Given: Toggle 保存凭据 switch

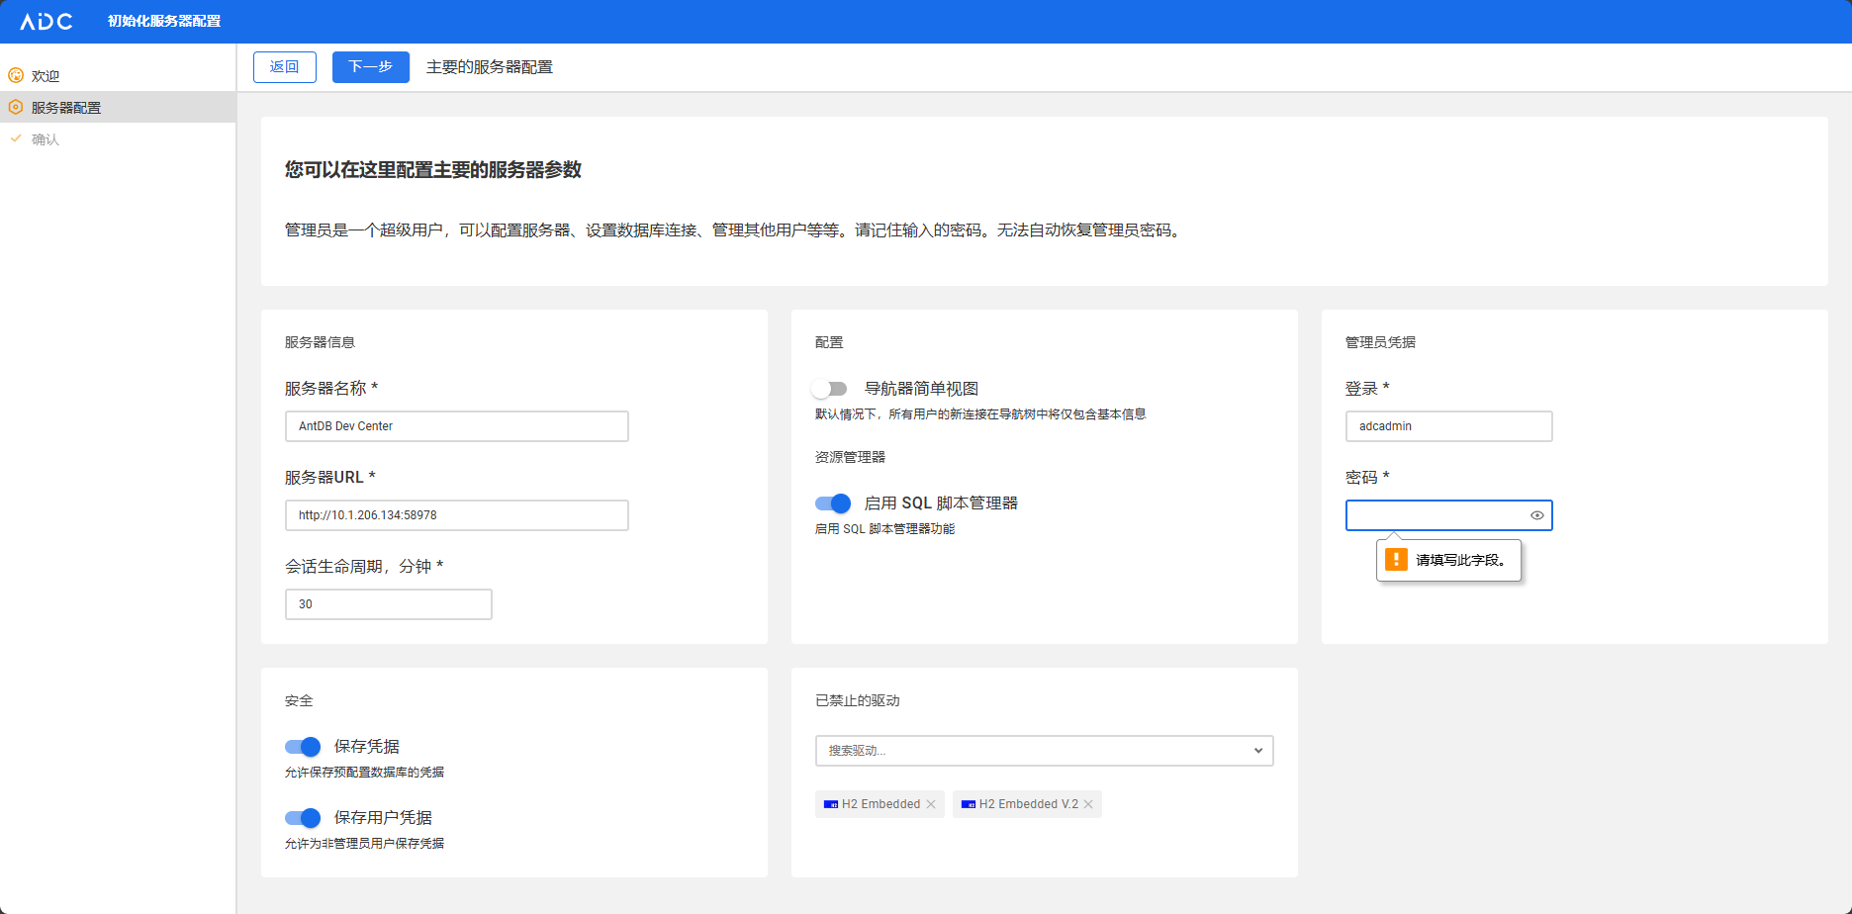Looking at the screenshot, I should tap(303, 747).
